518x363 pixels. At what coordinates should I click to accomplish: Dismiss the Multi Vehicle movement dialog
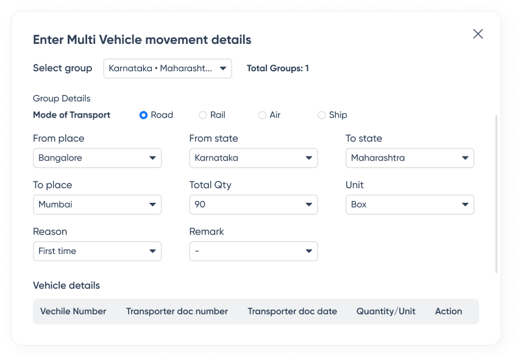[x=478, y=34]
